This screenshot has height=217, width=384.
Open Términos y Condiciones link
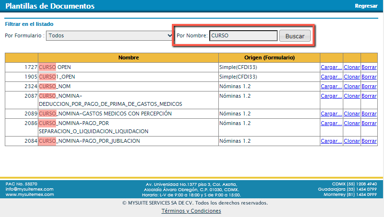coord(191,211)
